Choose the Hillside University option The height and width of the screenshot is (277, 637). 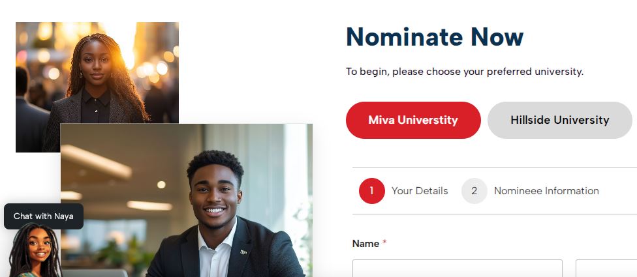click(x=559, y=120)
